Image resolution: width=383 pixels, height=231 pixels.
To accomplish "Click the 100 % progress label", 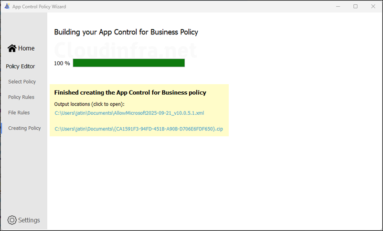I will click(x=62, y=63).
